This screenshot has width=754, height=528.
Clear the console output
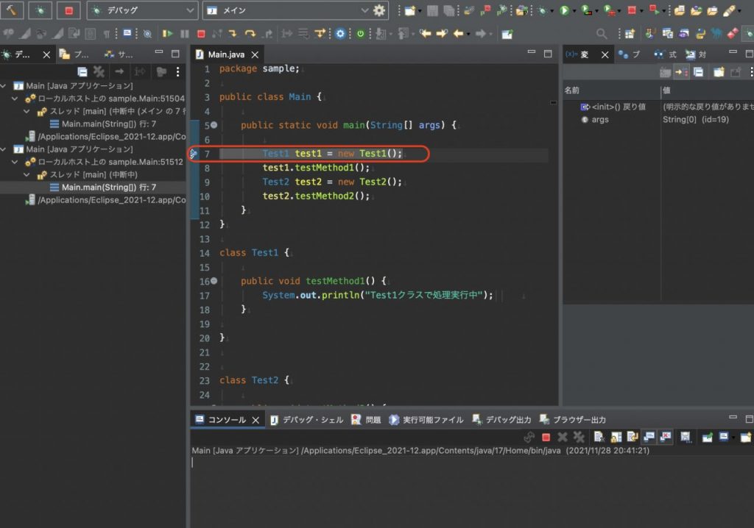click(x=598, y=436)
